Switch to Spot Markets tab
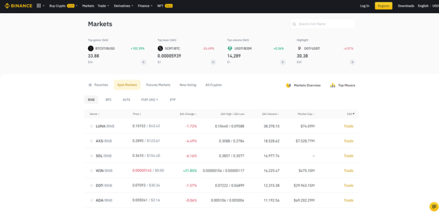This screenshot has height=212, width=439. point(127,85)
